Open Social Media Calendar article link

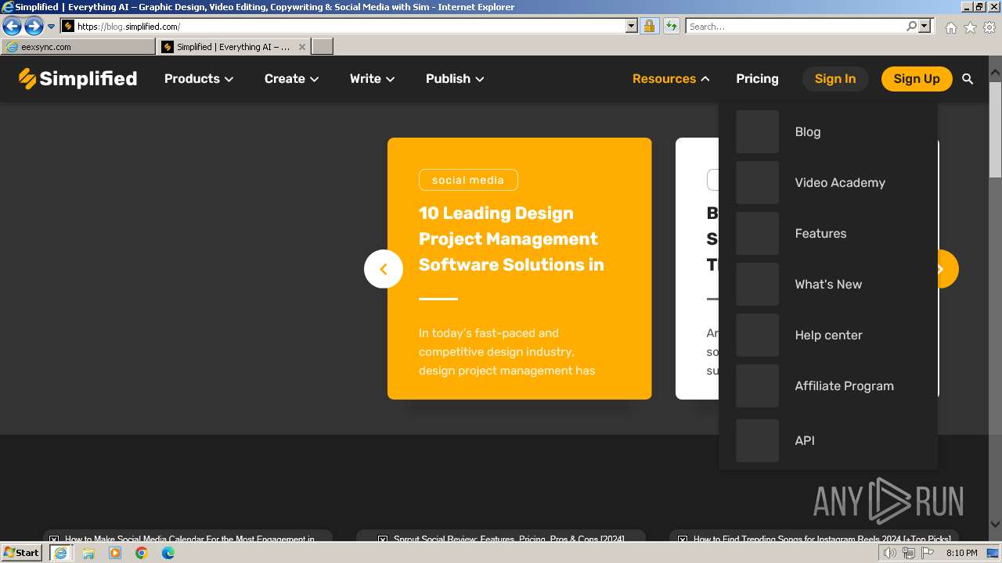click(x=189, y=539)
